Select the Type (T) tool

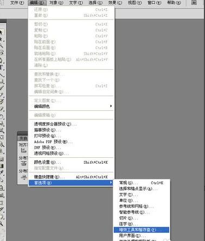(x=2, y=68)
